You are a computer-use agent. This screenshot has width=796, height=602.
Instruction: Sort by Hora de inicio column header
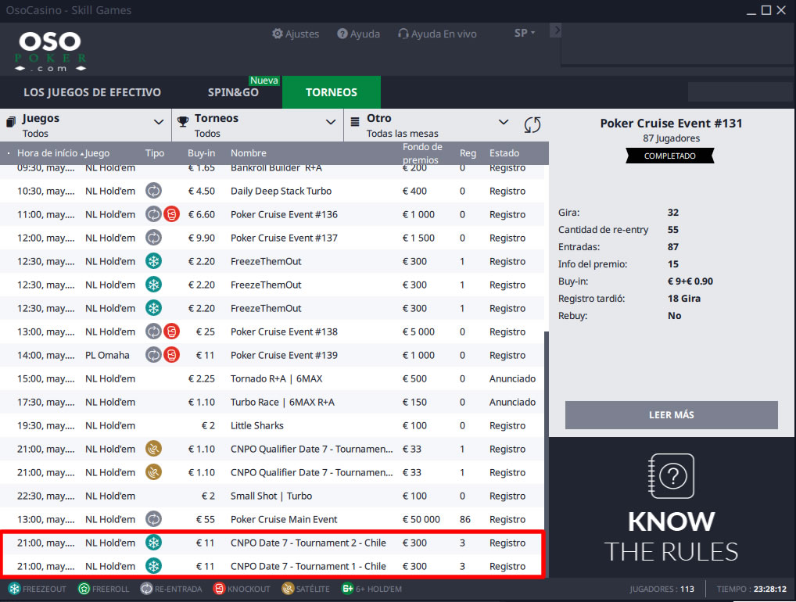[47, 153]
